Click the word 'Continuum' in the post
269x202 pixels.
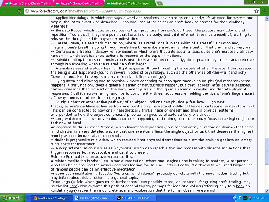[65, 51]
